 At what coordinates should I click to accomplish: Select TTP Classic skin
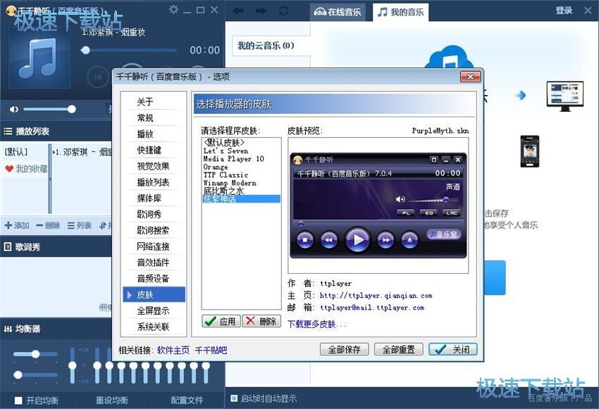click(241, 175)
